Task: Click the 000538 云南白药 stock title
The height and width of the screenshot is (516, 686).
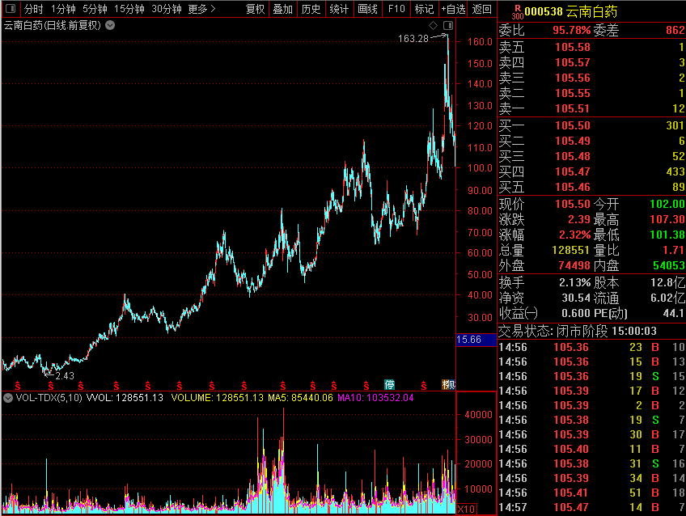Action: (571, 12)
